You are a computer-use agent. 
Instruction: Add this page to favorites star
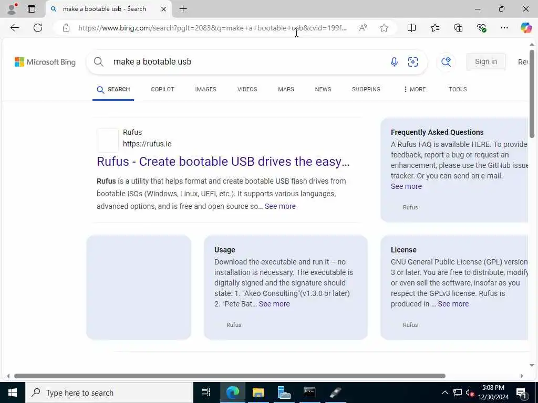pos(384,28)
